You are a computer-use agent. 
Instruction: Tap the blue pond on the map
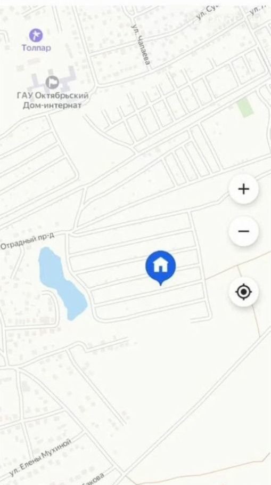pos(62,284)
